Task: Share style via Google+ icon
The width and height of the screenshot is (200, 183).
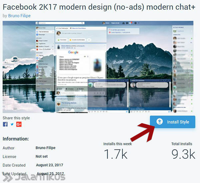Action: [19, 124]
